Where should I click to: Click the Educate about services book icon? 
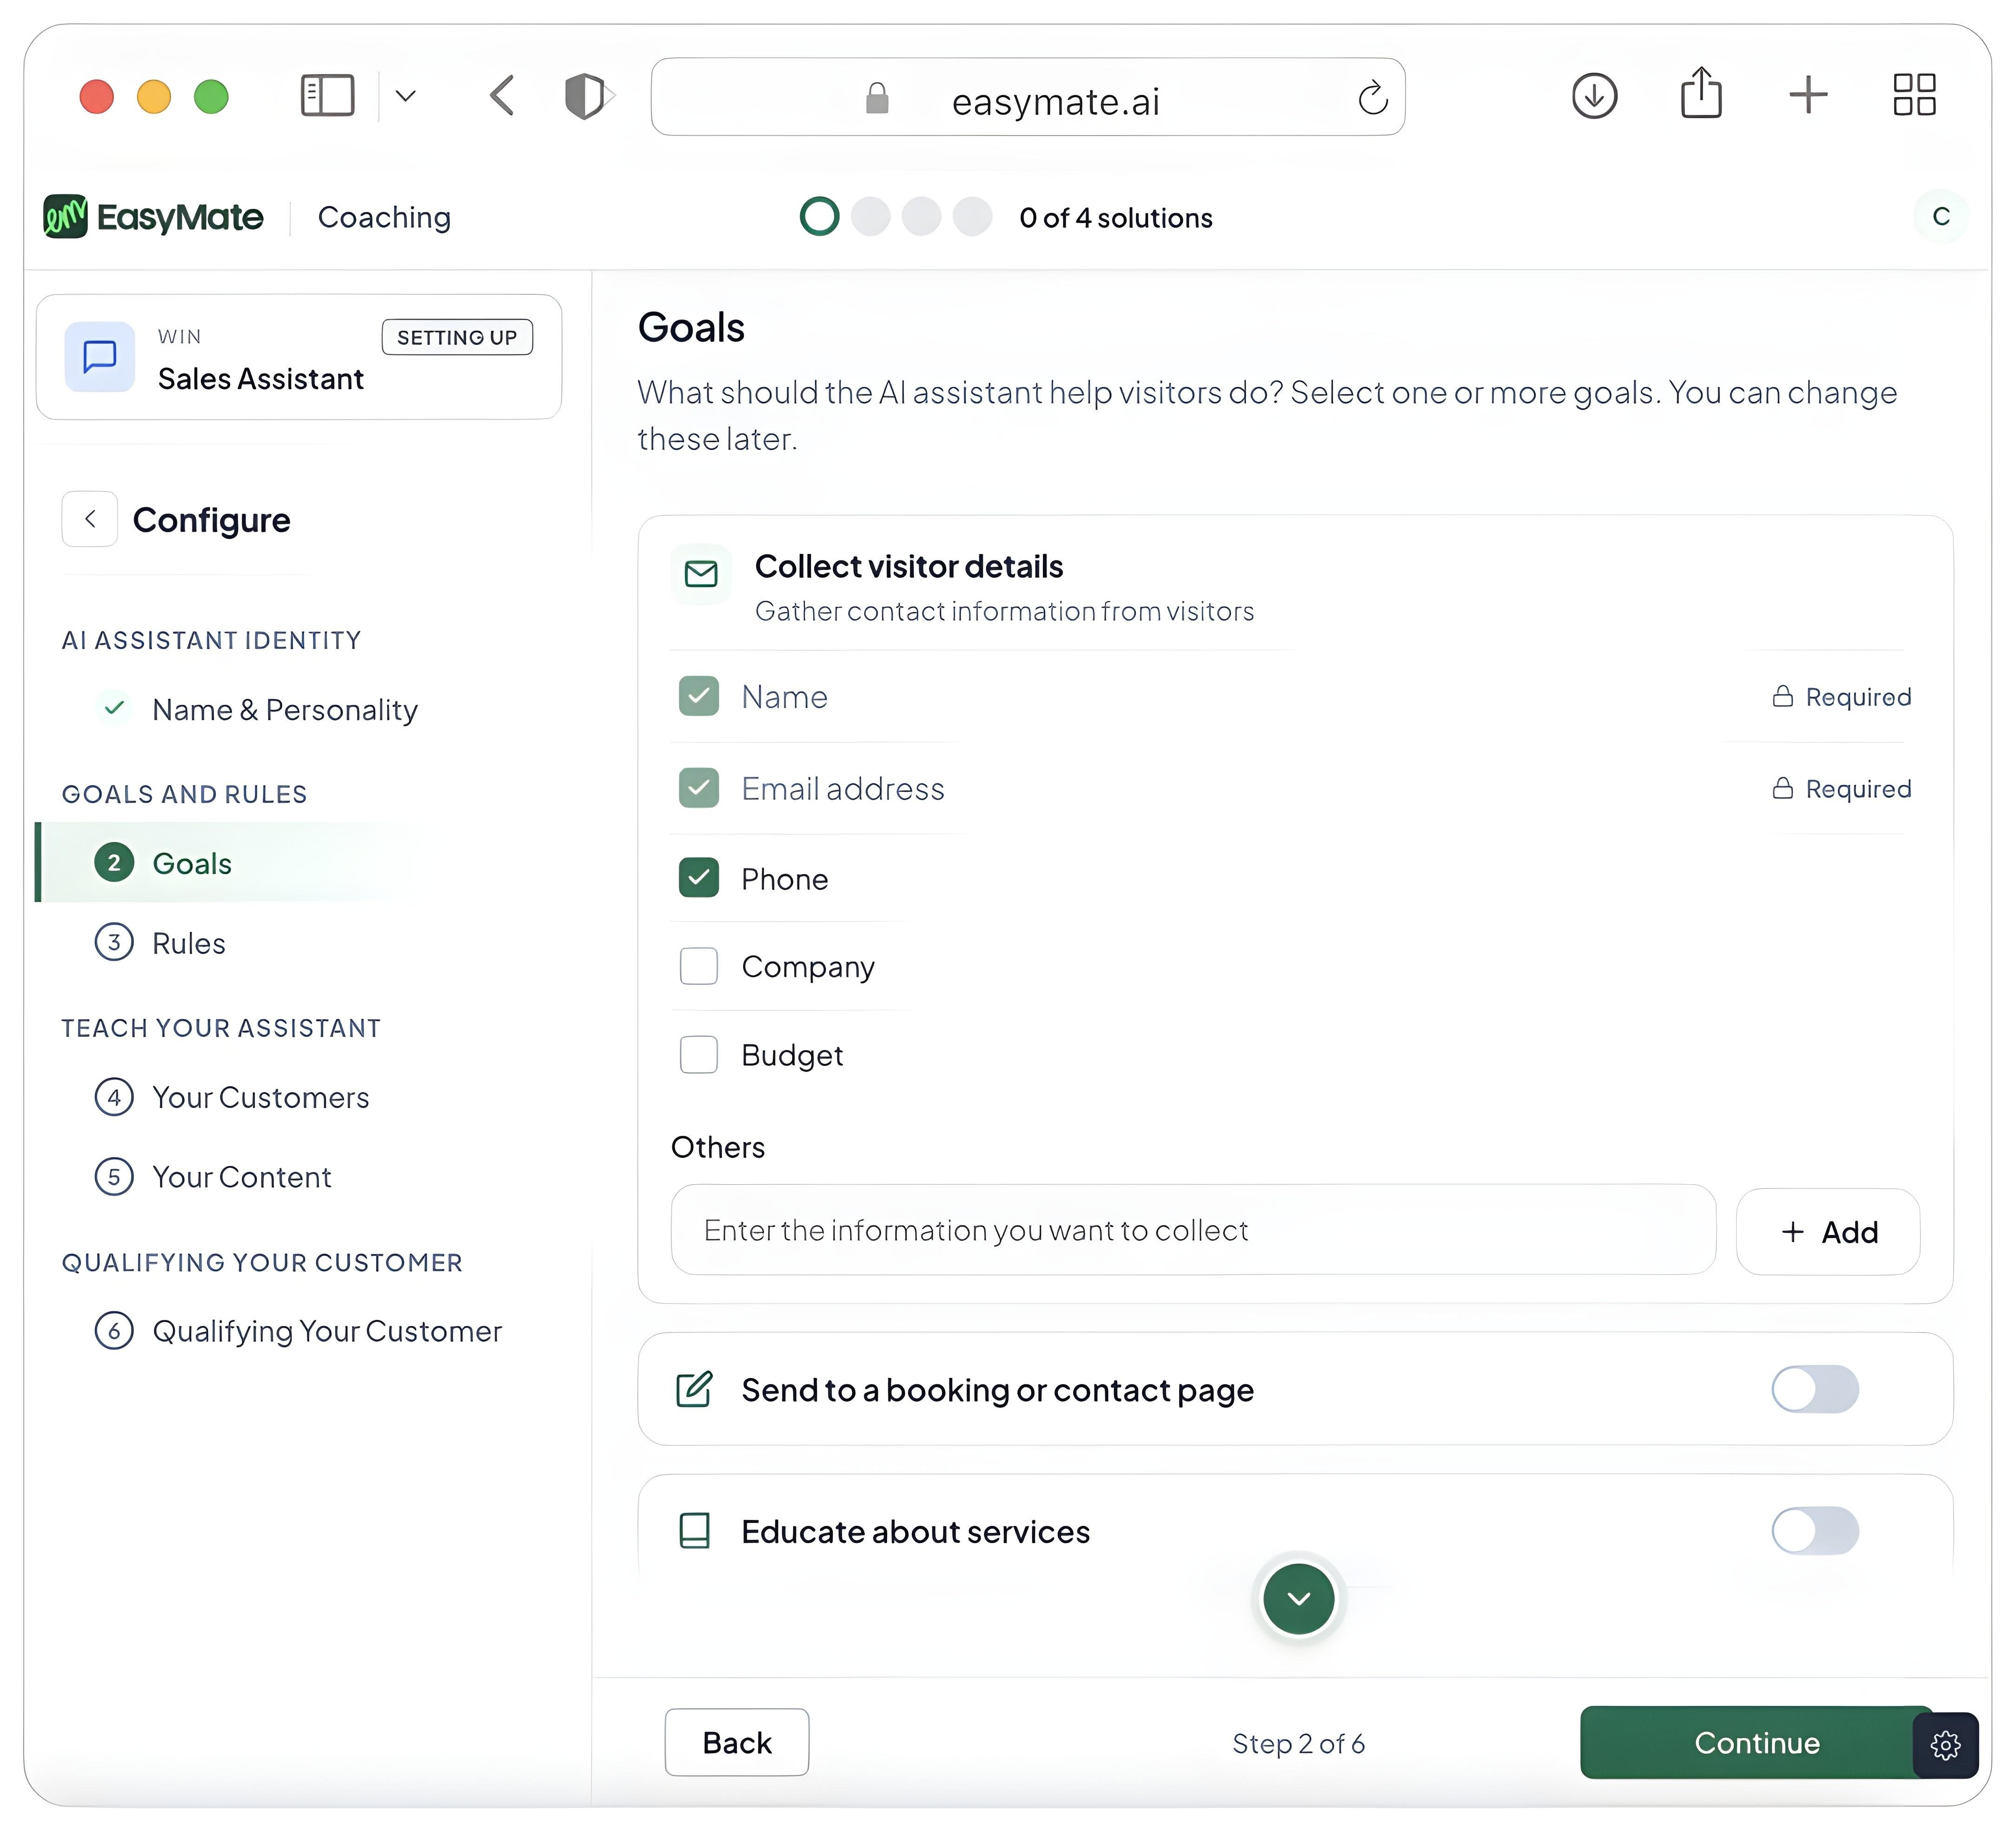(x=694, y=1531)
